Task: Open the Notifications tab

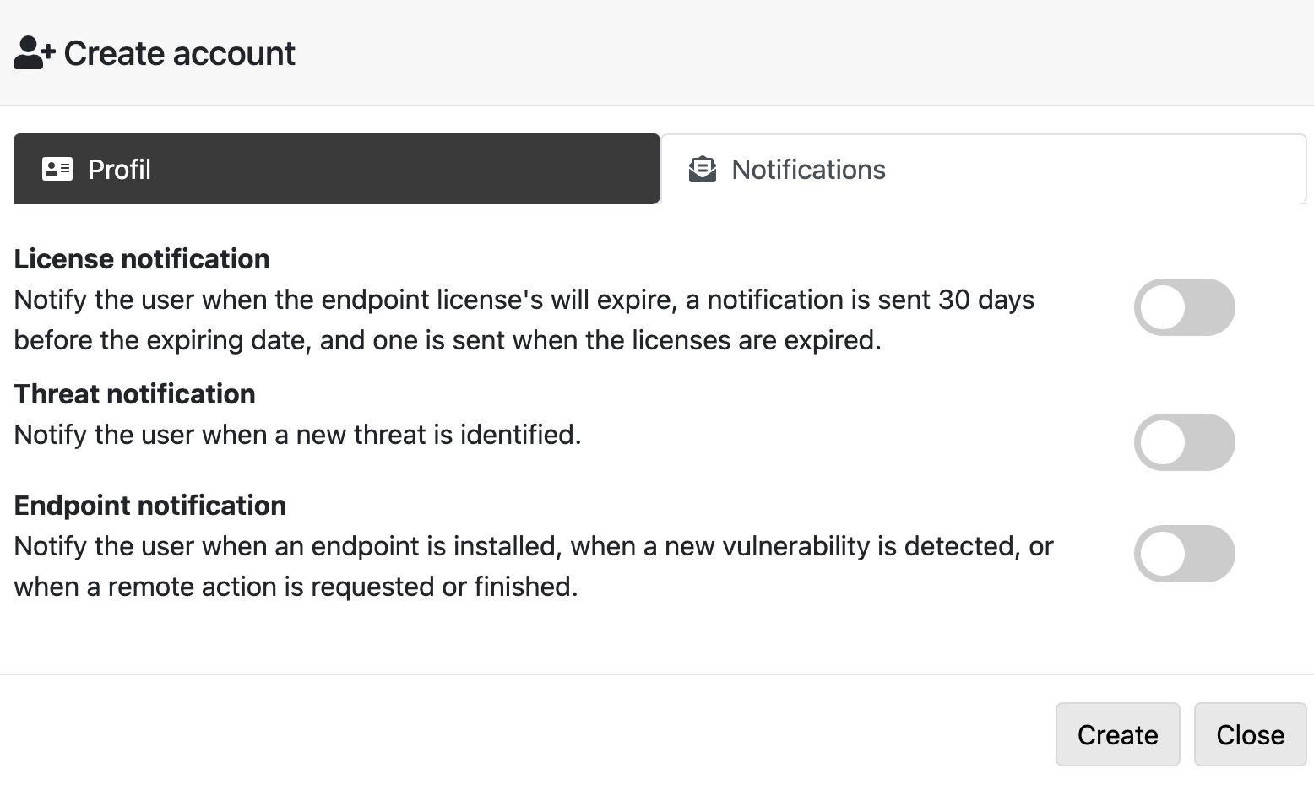Action: coord(983,170)
